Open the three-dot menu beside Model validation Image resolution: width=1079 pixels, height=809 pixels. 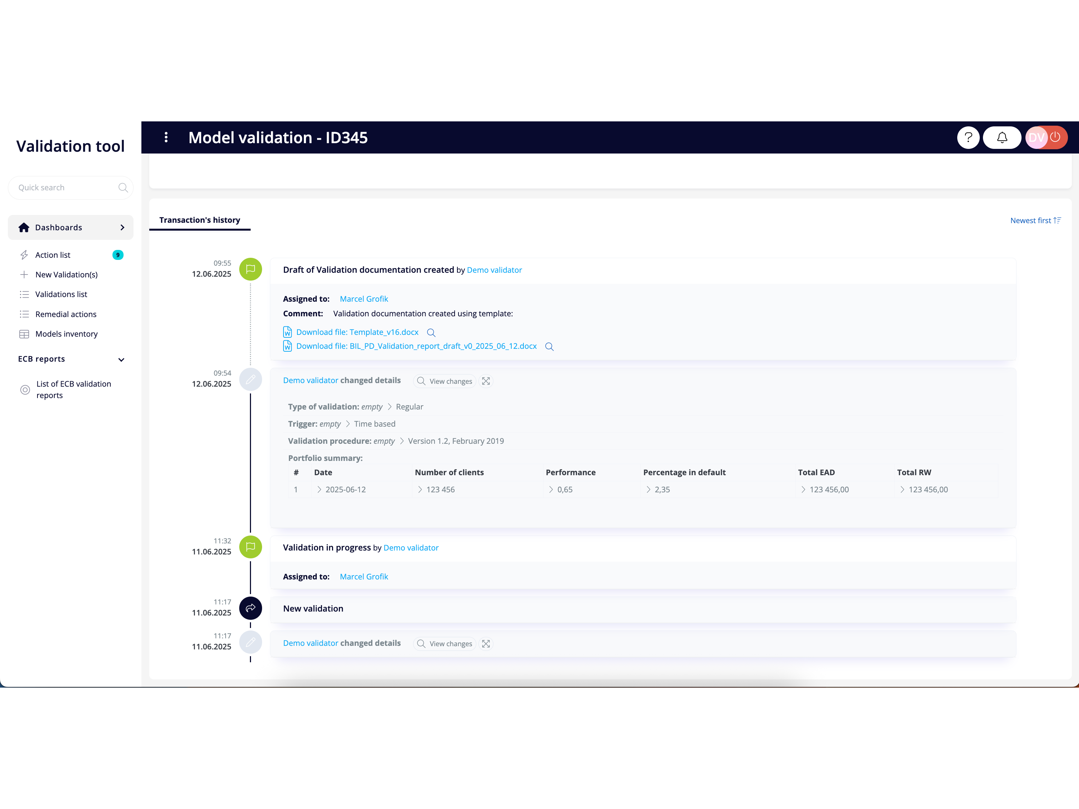pyautogui.click(x=166, y=137)
